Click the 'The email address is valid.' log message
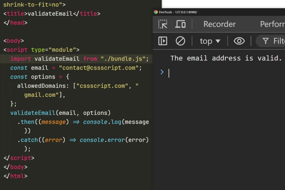Screen dimensions: 285x190 pyautogui.click(x=226, y=58)
